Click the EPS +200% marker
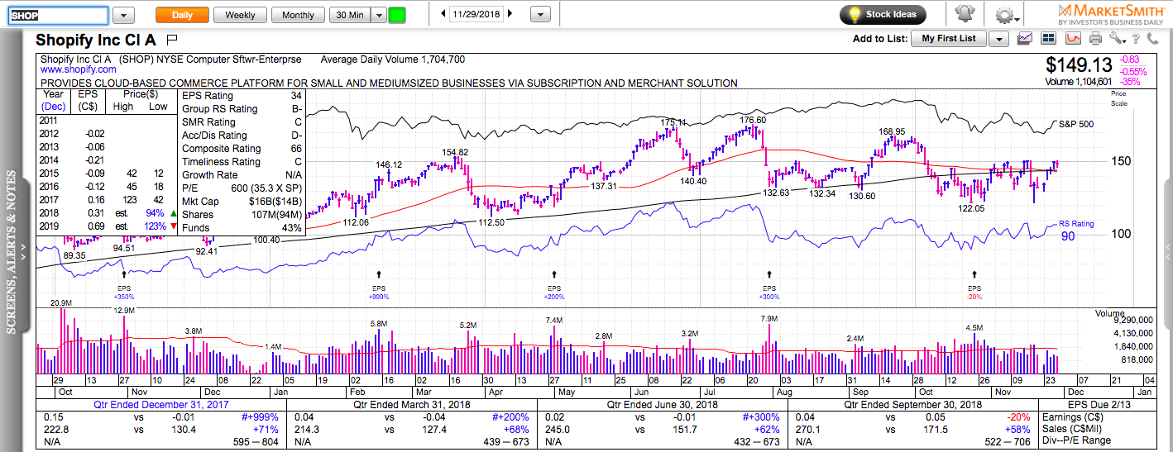Viewport: 1173px width, 452px height. point(554,292)
